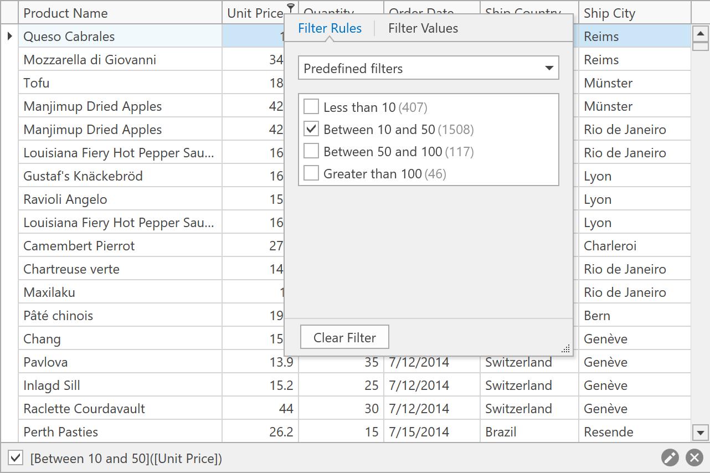The image size is (710, 473).
Task: Click the filter expression text in bottom bar
Action: [x=126, y=459]
